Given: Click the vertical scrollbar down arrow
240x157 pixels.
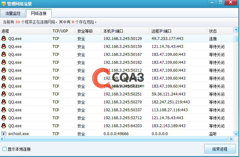Looking at the screenshot, I should 236,134.
